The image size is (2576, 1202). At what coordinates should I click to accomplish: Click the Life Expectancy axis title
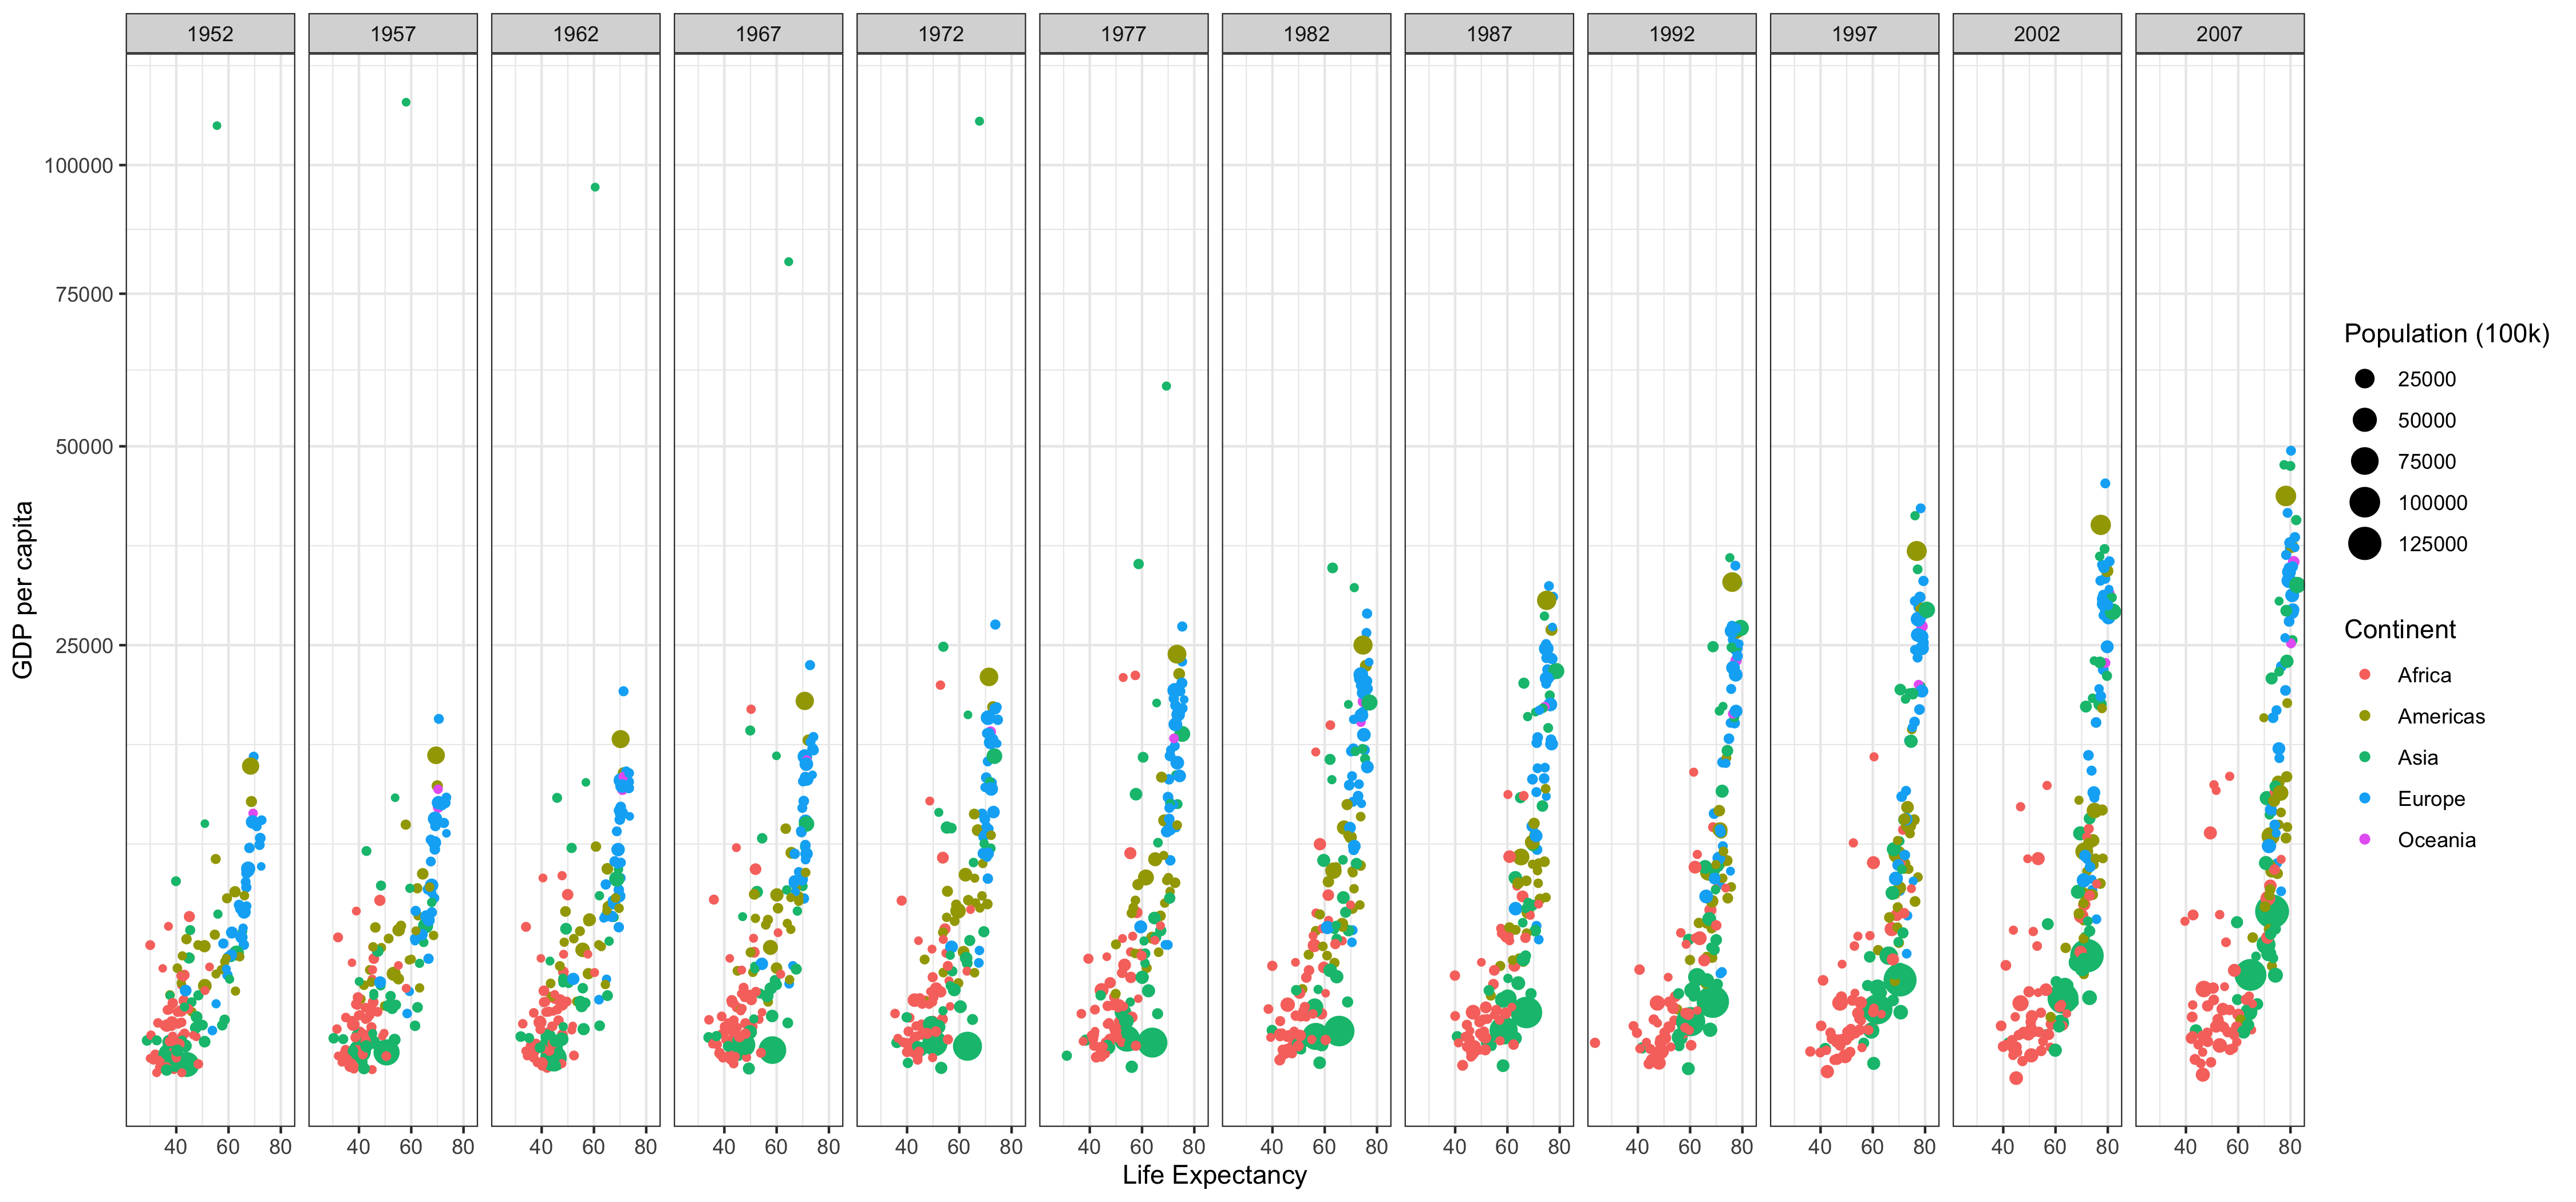point(1214,1175)
